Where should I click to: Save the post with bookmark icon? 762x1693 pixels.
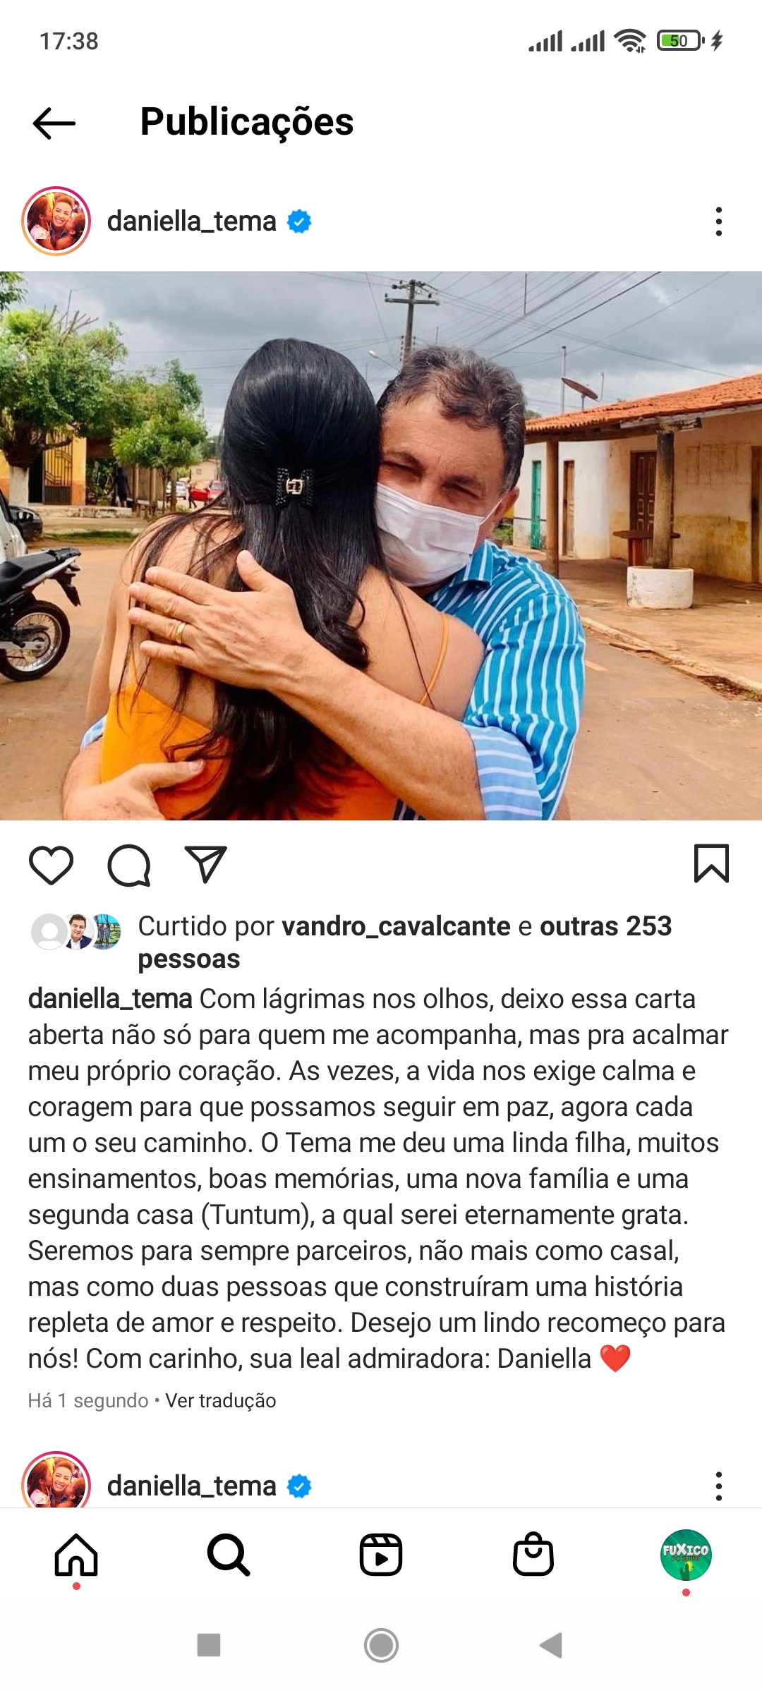pos(711,863)
